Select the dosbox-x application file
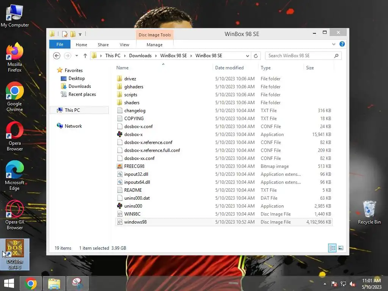 click(224, 135)
